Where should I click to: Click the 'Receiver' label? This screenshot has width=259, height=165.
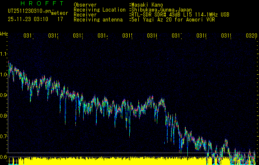(x=85, y=15)
